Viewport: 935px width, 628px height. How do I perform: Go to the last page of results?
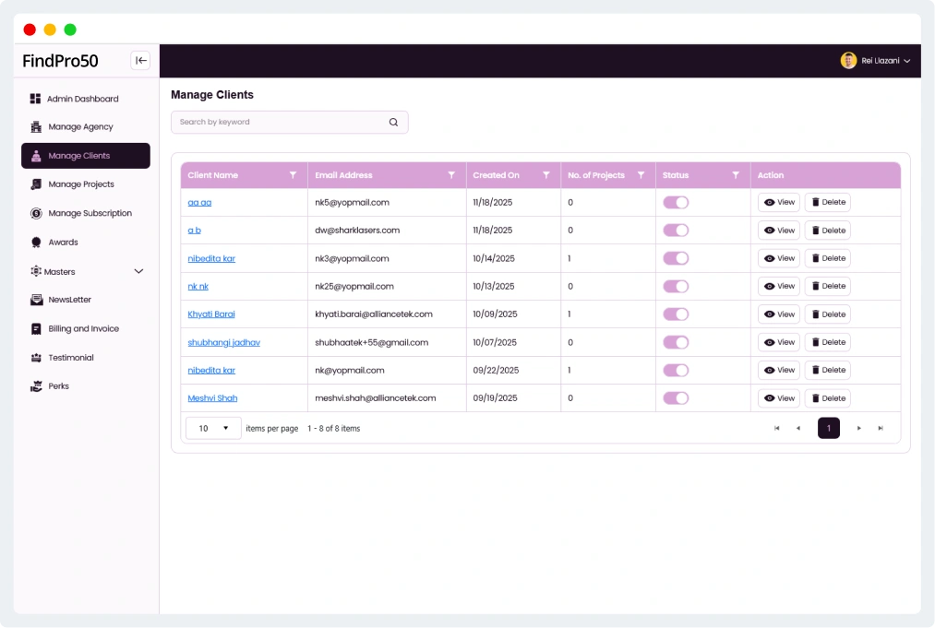881,428
